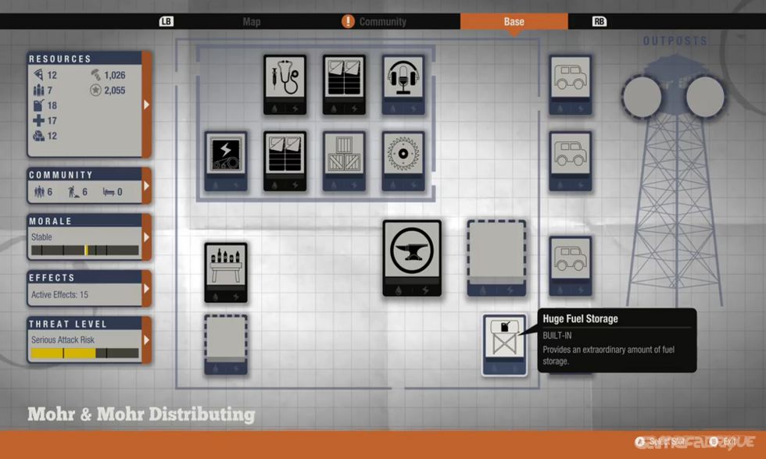This screenshot has height=459, width=766.
Task: Click the ammo resource icon showing 7
Action: pos(38,90)
